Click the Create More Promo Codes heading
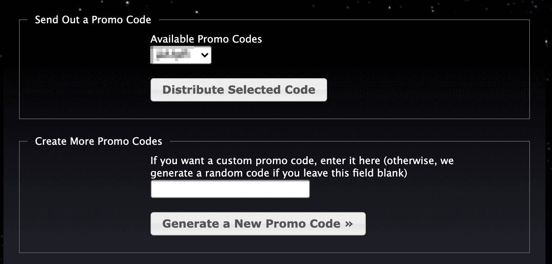The width and height of the screenshot is (552, 264). coord(98,141)
